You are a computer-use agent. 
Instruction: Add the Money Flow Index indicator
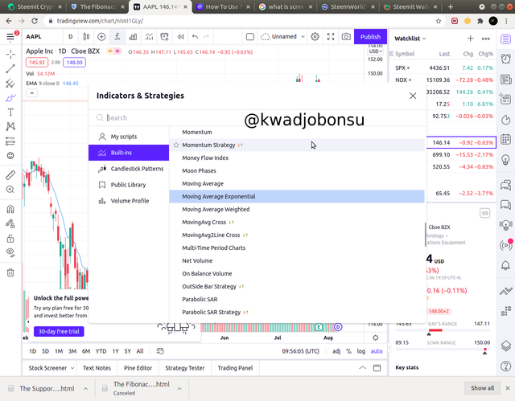(297, 158)
